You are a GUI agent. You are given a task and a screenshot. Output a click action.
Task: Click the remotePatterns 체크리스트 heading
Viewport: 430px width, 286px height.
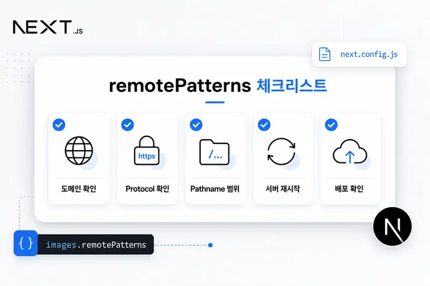(217, 86)
